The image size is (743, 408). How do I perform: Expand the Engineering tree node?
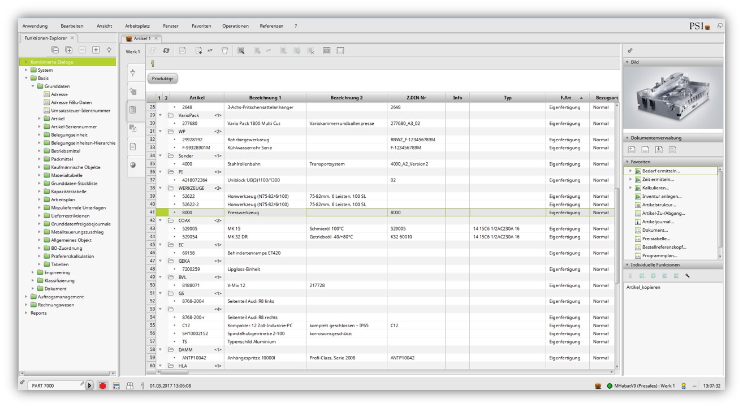click(33, 272)
